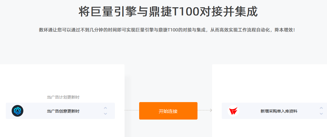This screenshot has height=137, width=327.
Task: Click the 巨量引擎 blue hexagon logo icon
Action: tap(18, 111)
